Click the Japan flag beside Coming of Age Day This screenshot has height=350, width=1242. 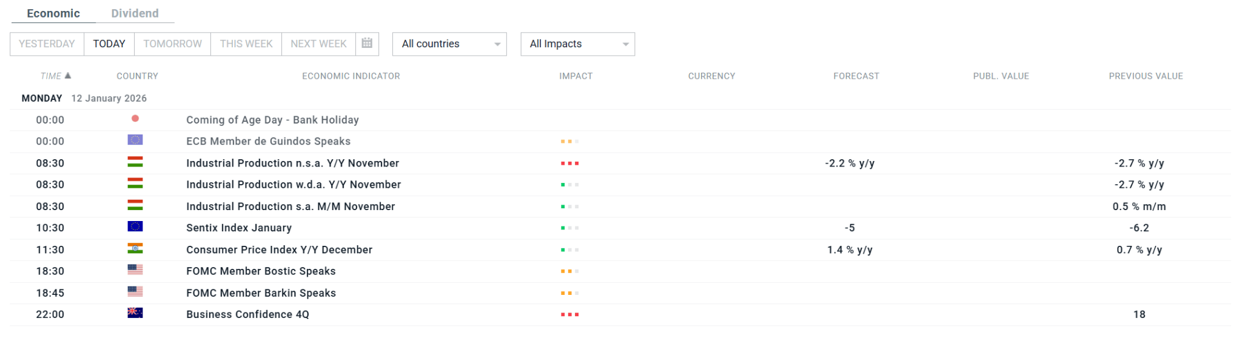click(x=135, y=119)
